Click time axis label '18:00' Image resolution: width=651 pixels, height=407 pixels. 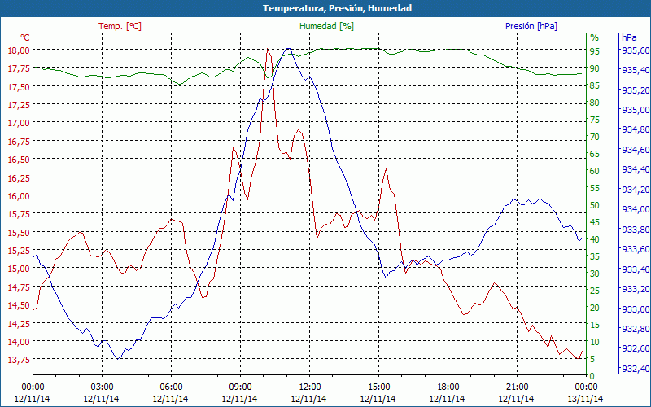click(x=448, y=387)
